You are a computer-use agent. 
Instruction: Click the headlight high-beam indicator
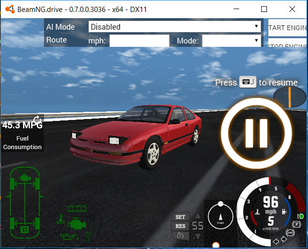tap(300, 216)
